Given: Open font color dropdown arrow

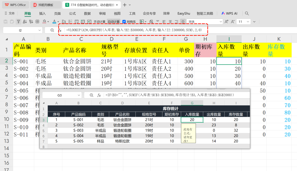Looking at the screenshot, I should click(58, 21).
